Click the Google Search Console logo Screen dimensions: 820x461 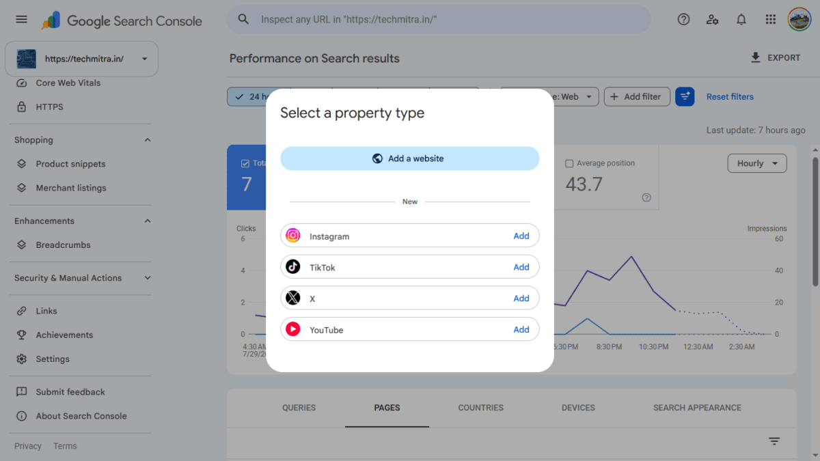point(122,20)
